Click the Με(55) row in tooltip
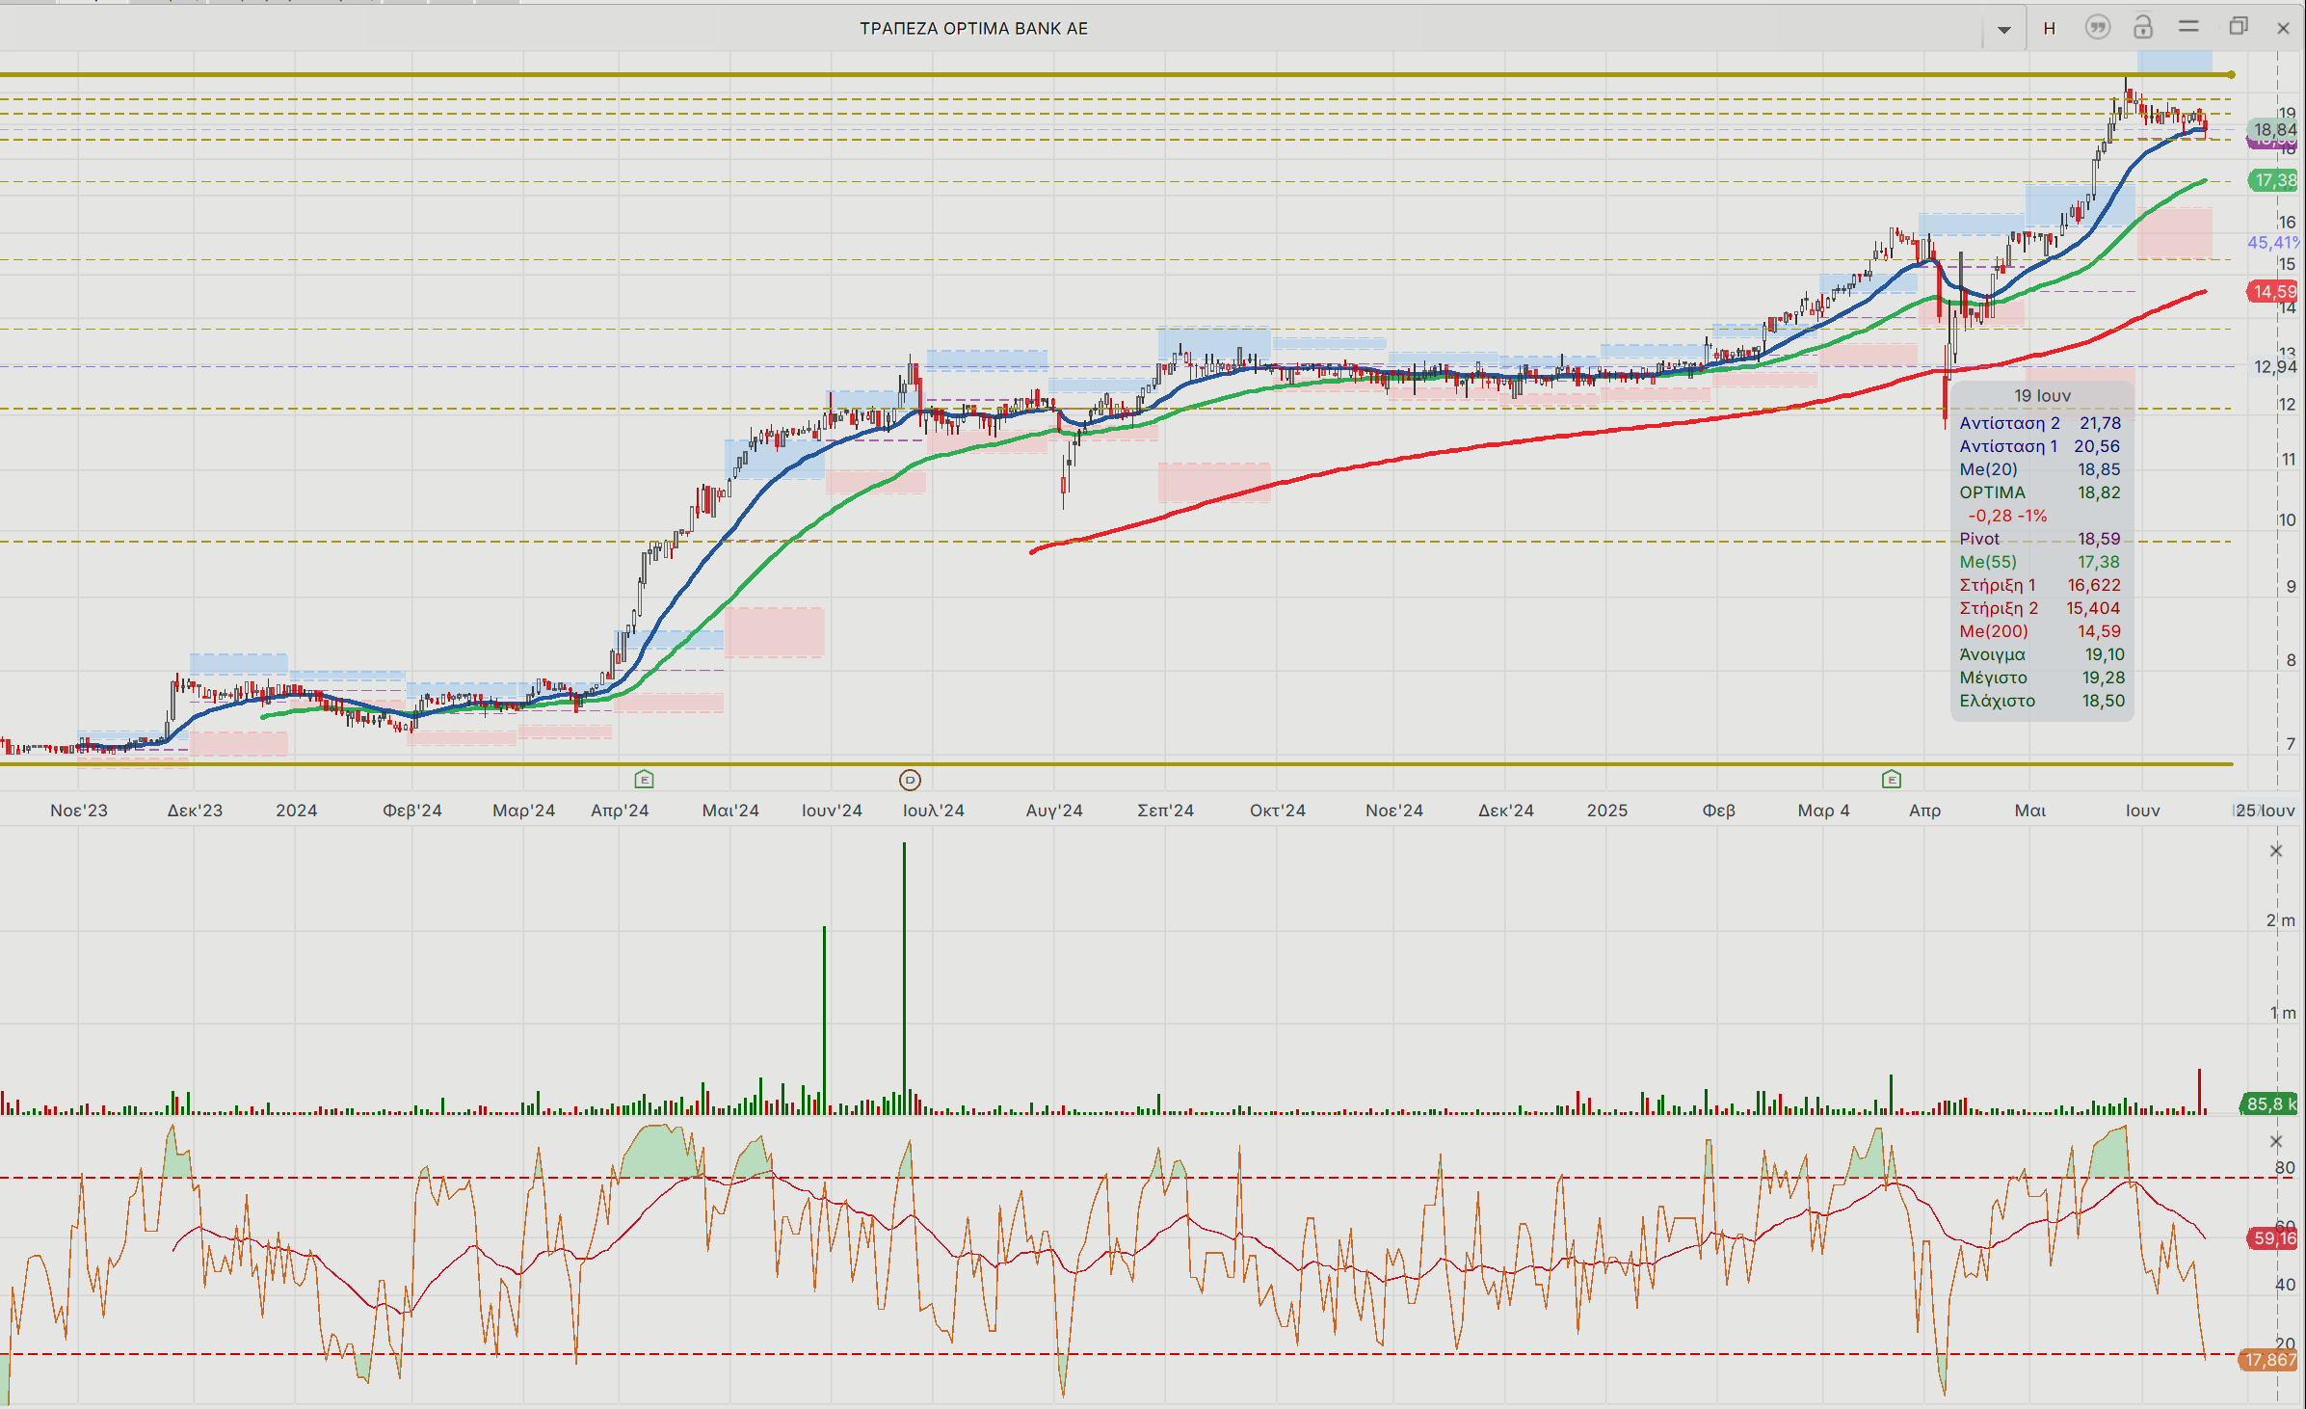 pyautogui.click(x=2041, y=562)
